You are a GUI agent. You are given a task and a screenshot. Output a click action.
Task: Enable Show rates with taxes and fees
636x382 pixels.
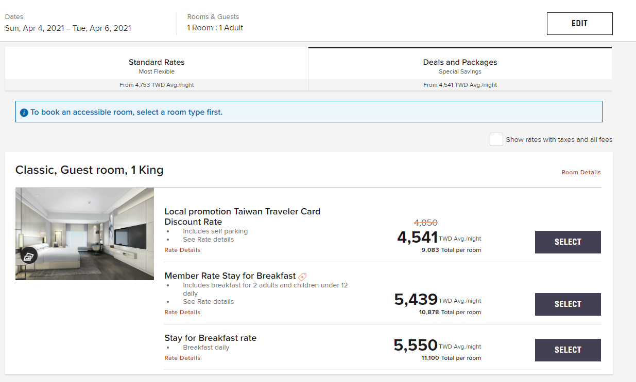click(x=496, y=139)
